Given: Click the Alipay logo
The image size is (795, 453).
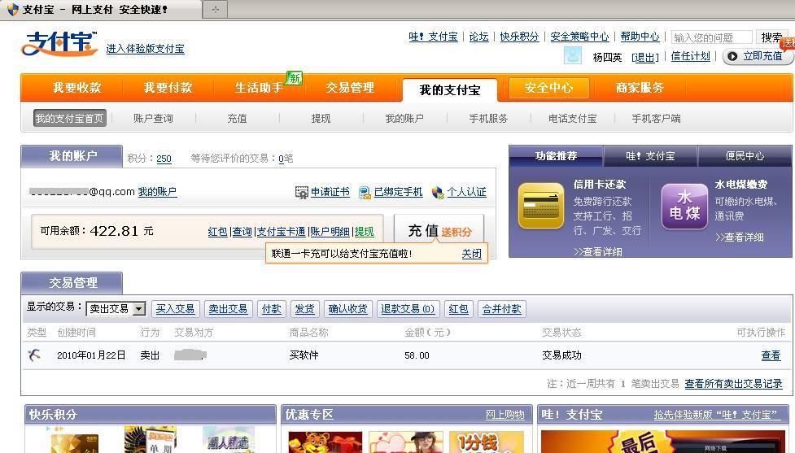Looking at the screenshot, I should coord(59,44).
